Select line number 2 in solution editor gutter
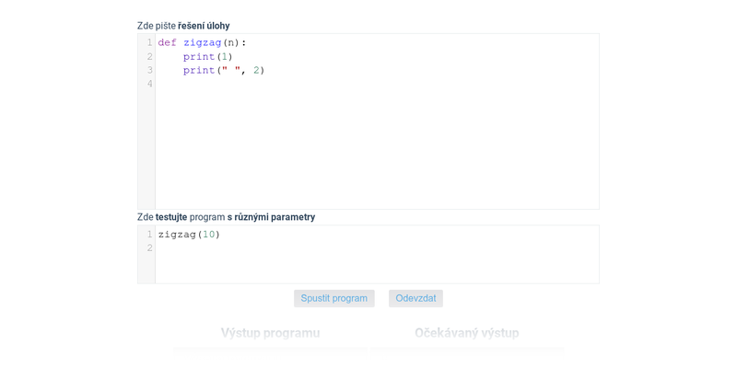Viewport: 737px width, 368px height. pos(149,57)
